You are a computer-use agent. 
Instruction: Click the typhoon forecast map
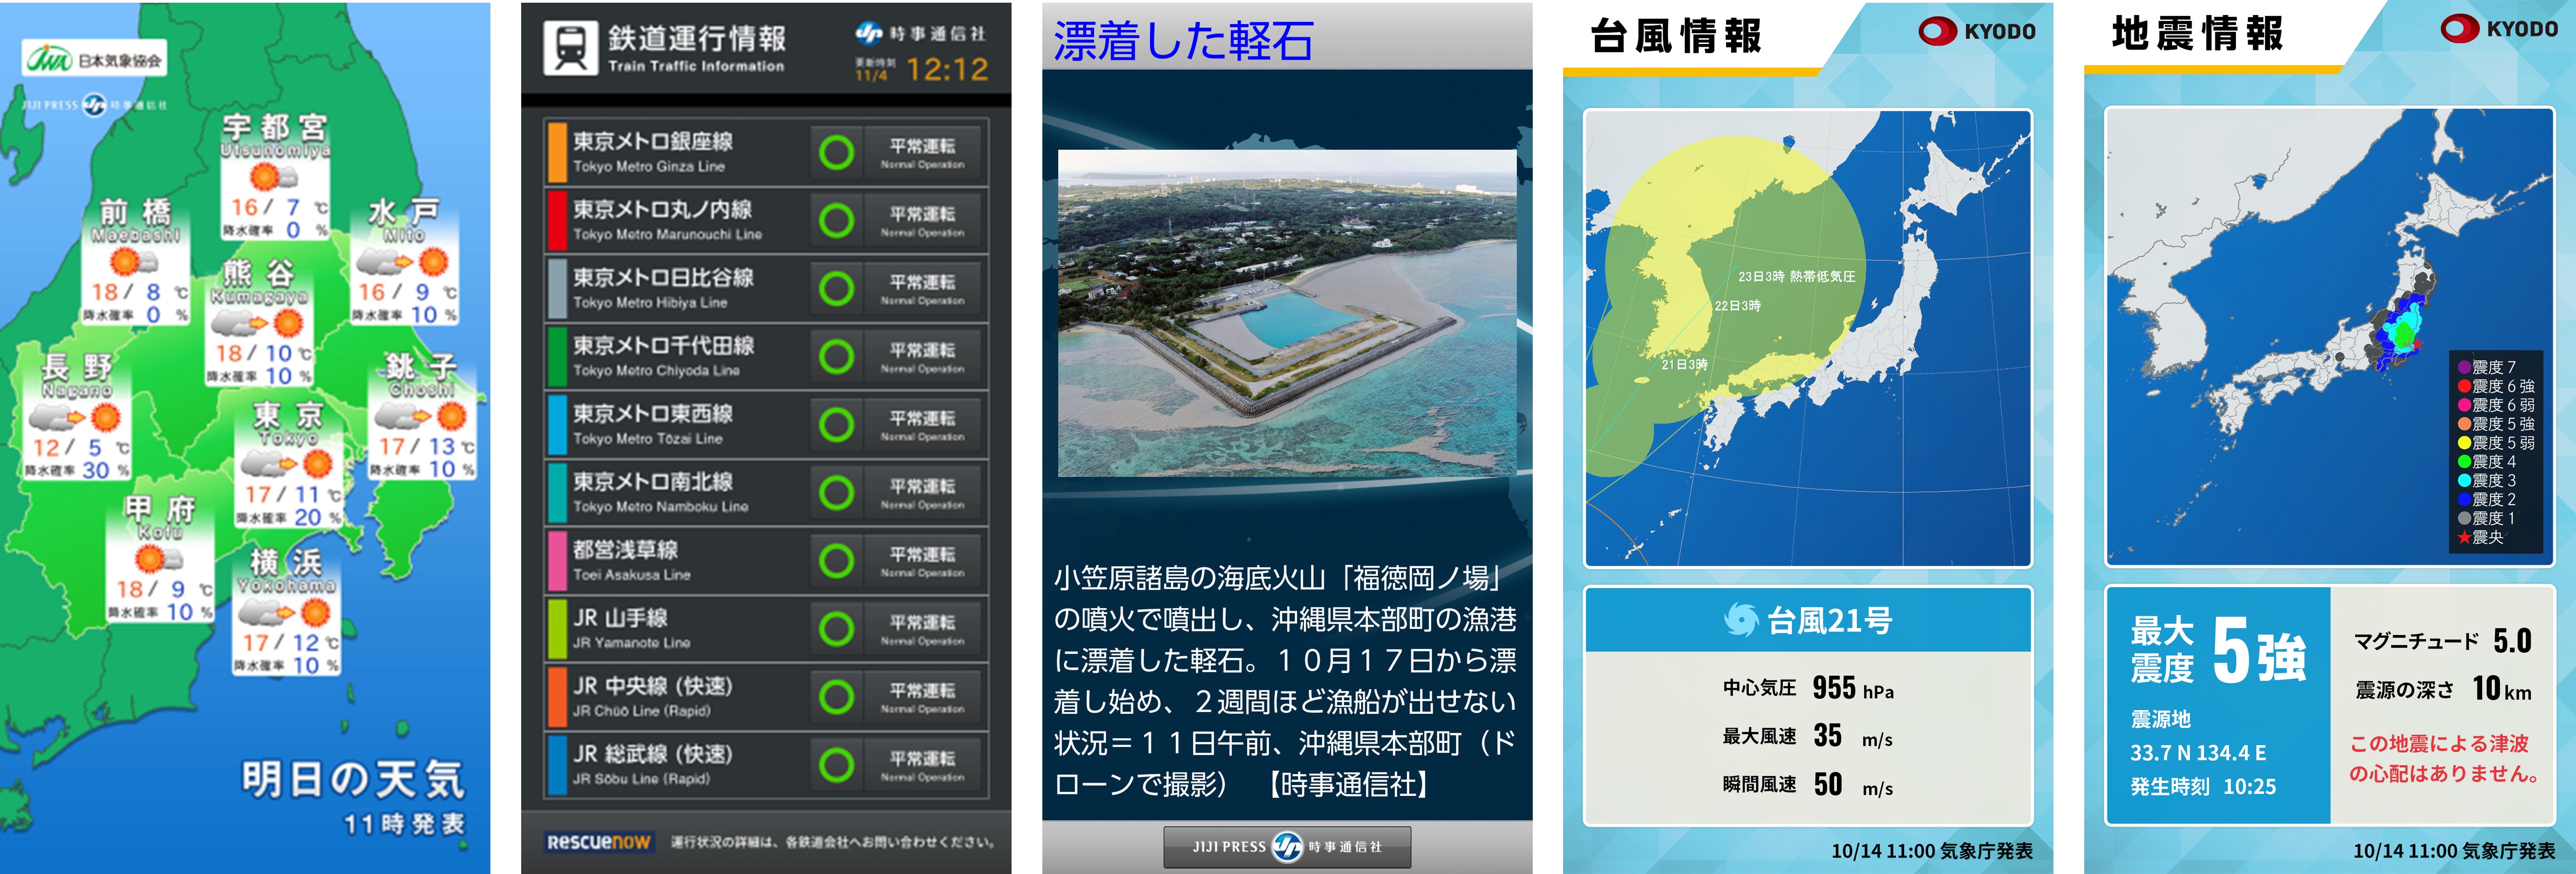click(1807, 338)
